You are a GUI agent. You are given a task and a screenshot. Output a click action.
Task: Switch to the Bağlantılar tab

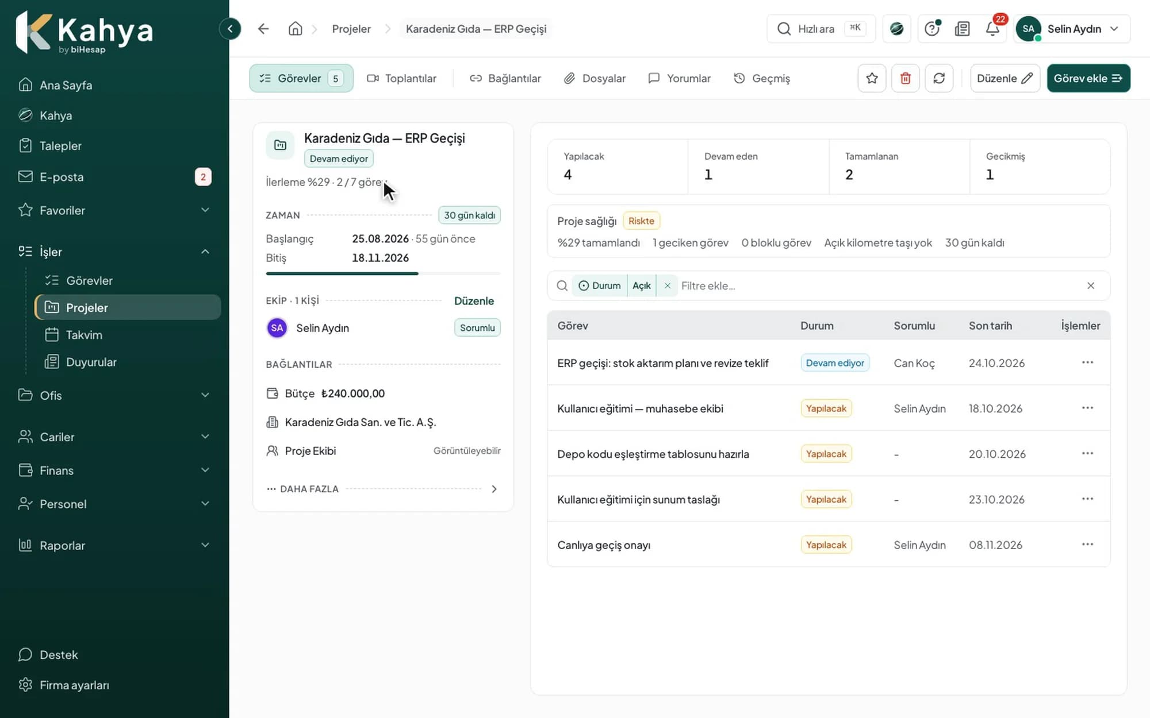[x=505, y=78]
